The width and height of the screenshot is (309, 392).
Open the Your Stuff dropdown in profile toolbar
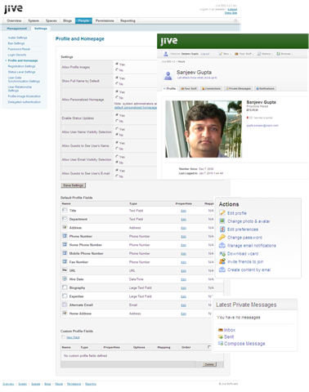[x=244, y=54]
